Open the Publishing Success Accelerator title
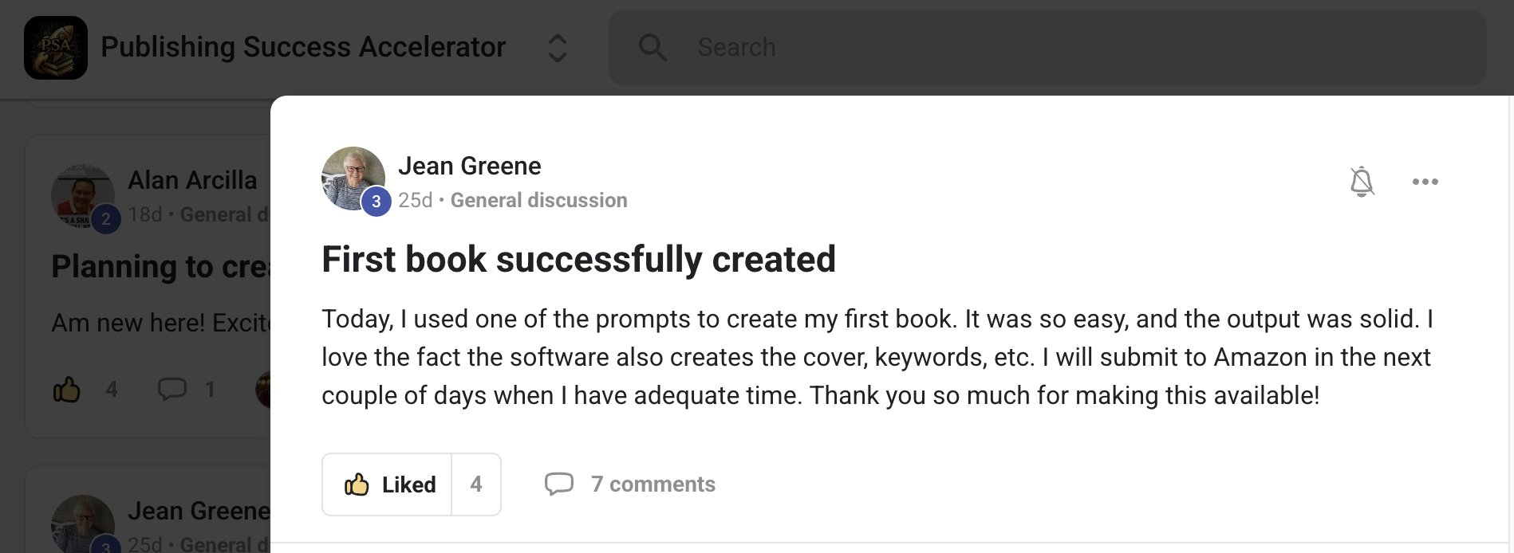The height and width of the screenshot is (553, 1514). (303, 48)
